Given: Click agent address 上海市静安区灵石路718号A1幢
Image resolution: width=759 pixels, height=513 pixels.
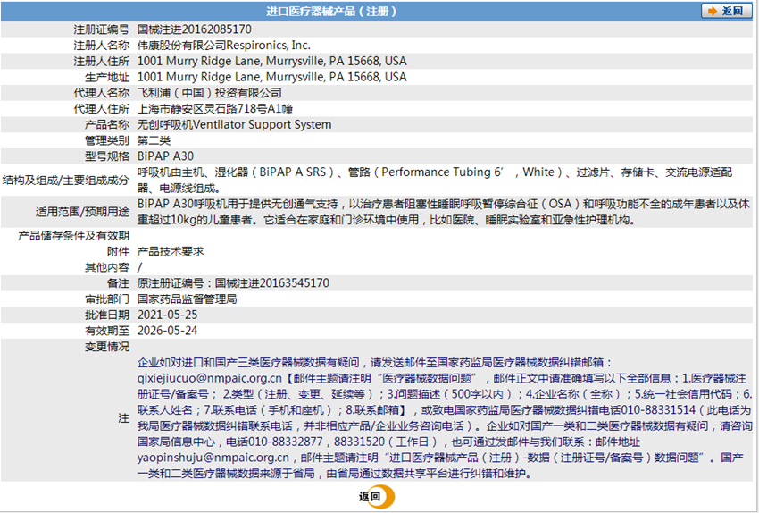Looking at the screenshot, I should pos(215,108).
